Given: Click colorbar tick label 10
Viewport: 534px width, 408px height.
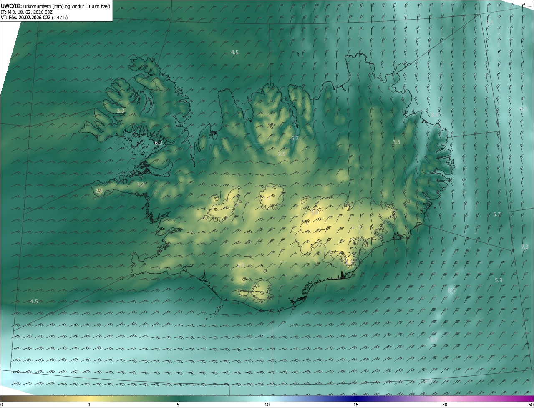Looking at the screenshot, I should pos(267,405).
